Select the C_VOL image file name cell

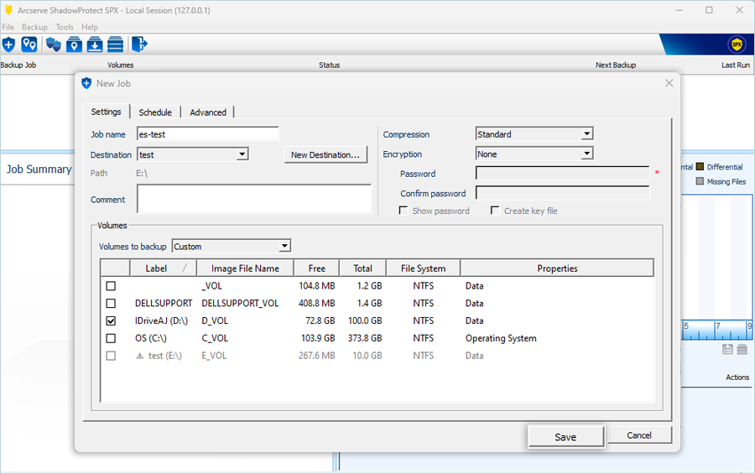point(215,338)
